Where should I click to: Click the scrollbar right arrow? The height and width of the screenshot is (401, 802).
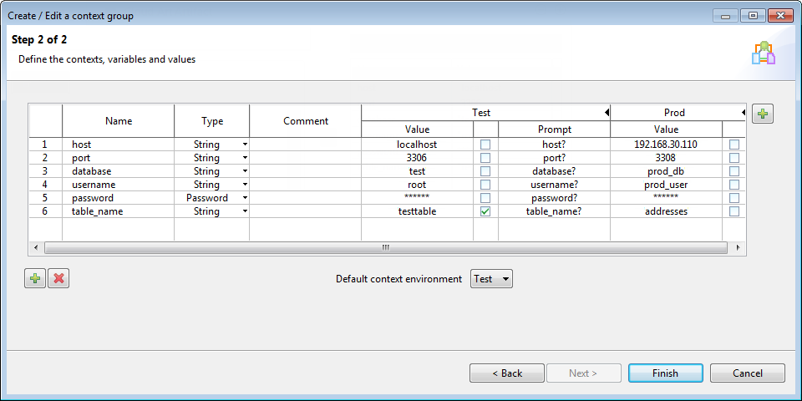pyautogui.click(x=738, y=247)
